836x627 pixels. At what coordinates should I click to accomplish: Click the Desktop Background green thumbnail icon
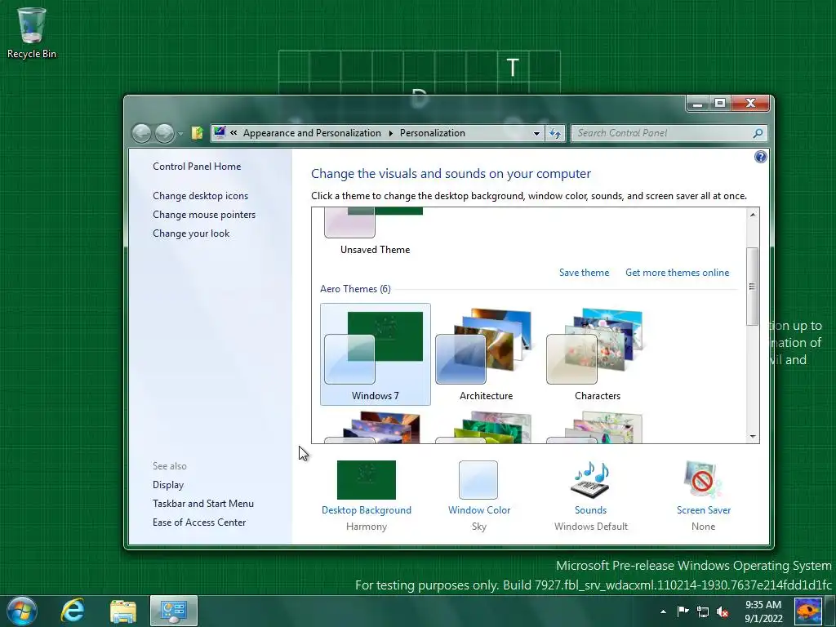pyautogui.click(x=367, y=480)
